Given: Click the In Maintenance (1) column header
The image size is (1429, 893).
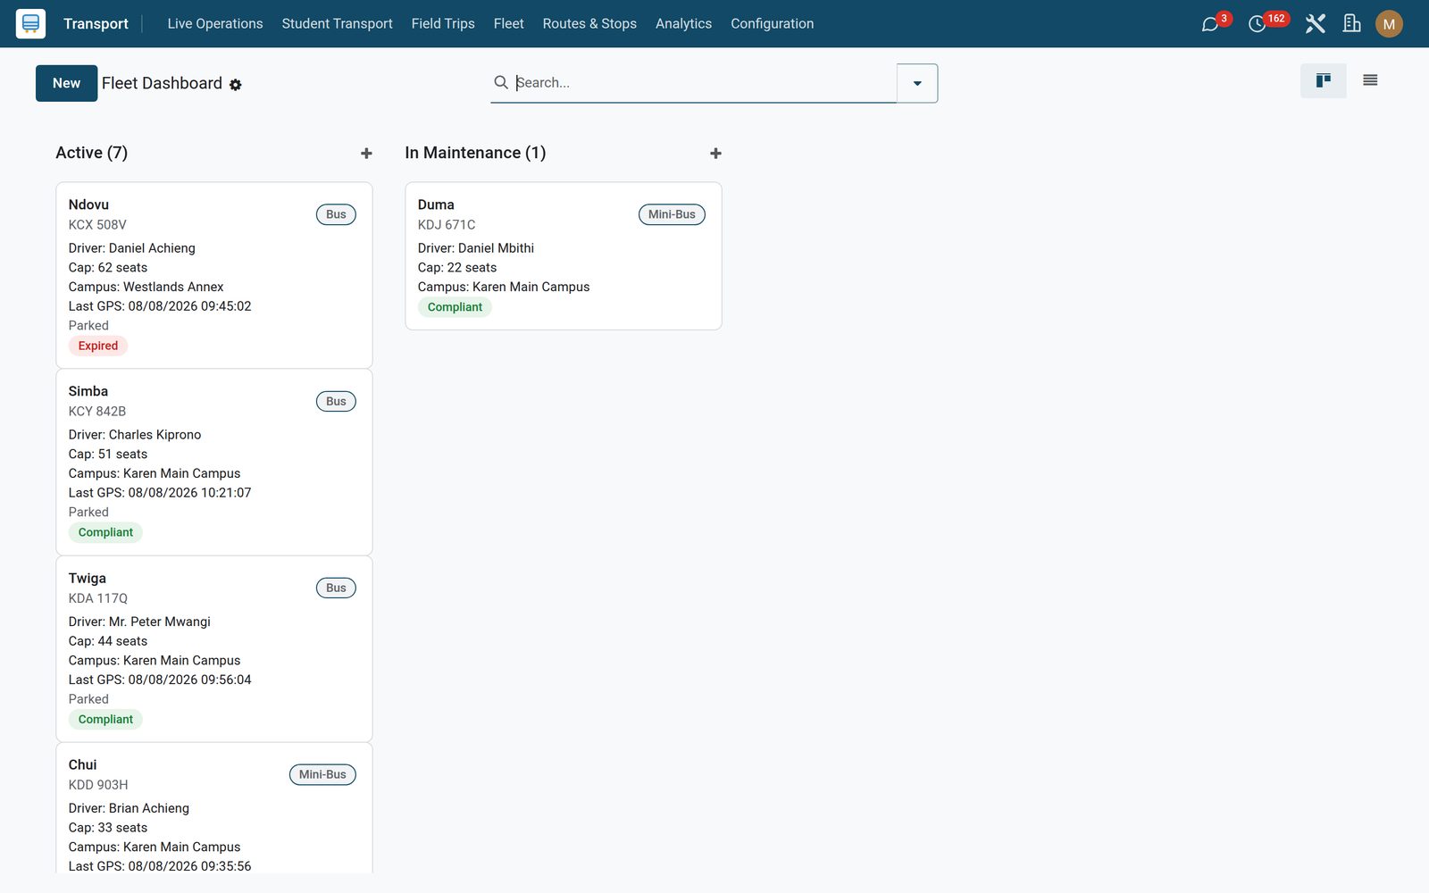Looking at the screenshot, I should [x=475, y=153].
